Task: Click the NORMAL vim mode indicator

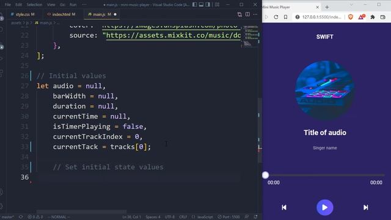Action: [x=59, y=217]
